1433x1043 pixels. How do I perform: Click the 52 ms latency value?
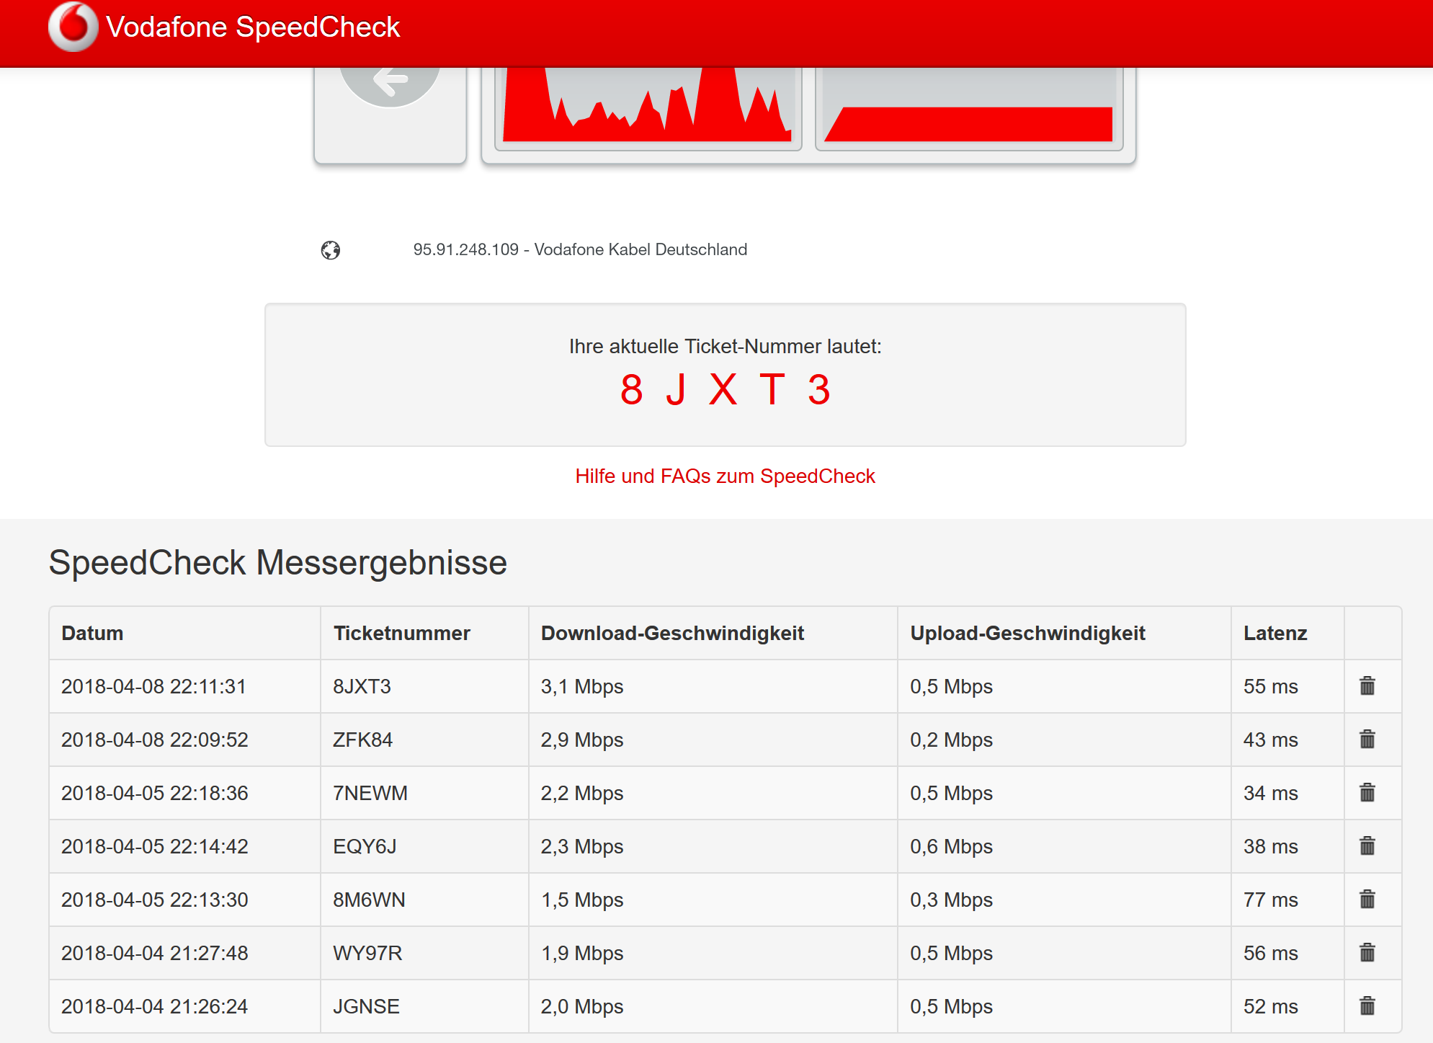point(1271,1006)
